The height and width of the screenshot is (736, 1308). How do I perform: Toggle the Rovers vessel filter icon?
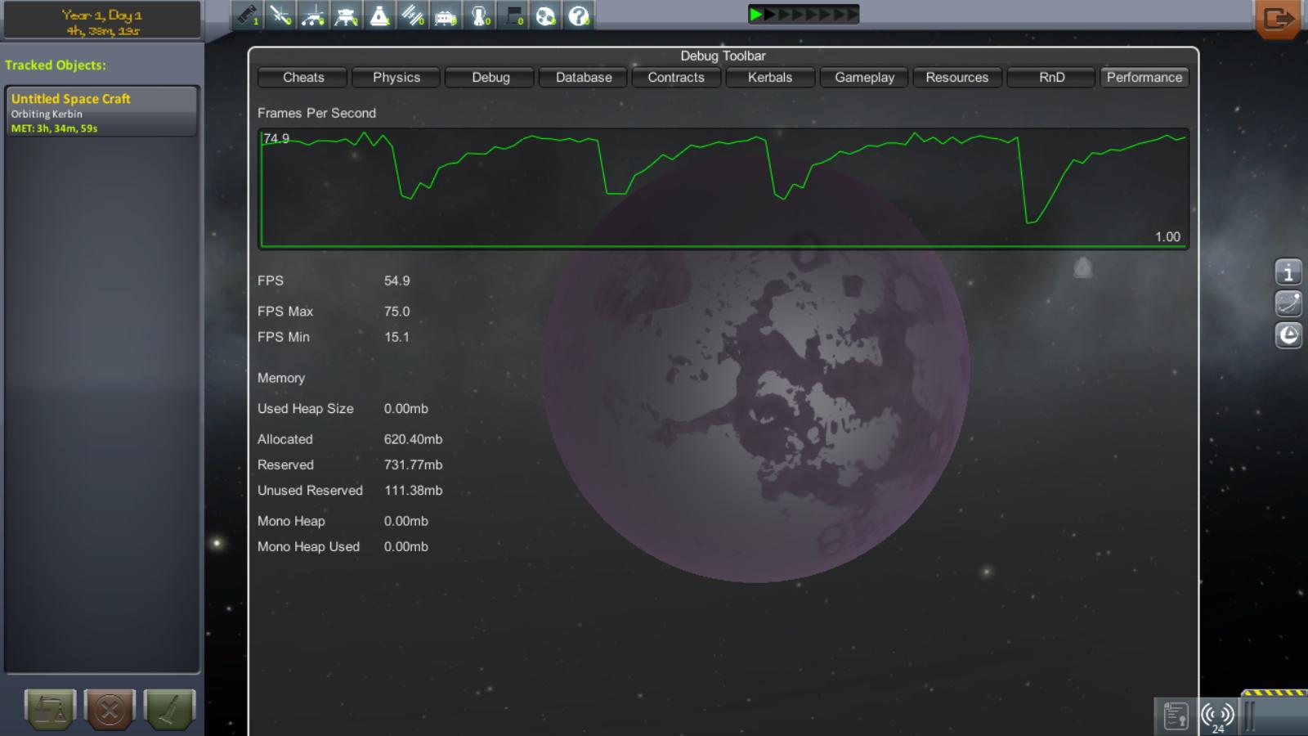314,16
